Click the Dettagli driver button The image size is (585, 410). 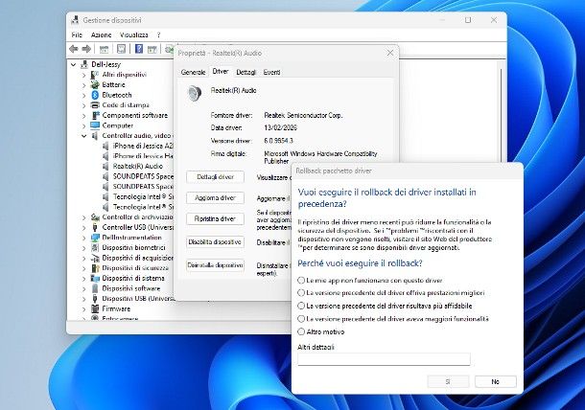click(x=215, y=176)
